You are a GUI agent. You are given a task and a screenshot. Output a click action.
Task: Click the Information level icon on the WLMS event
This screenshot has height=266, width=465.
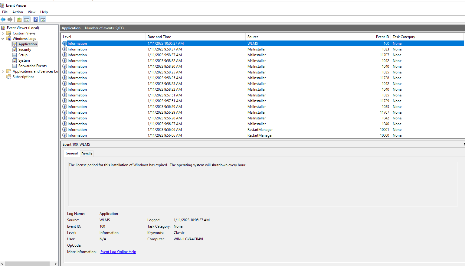[64, 43]
